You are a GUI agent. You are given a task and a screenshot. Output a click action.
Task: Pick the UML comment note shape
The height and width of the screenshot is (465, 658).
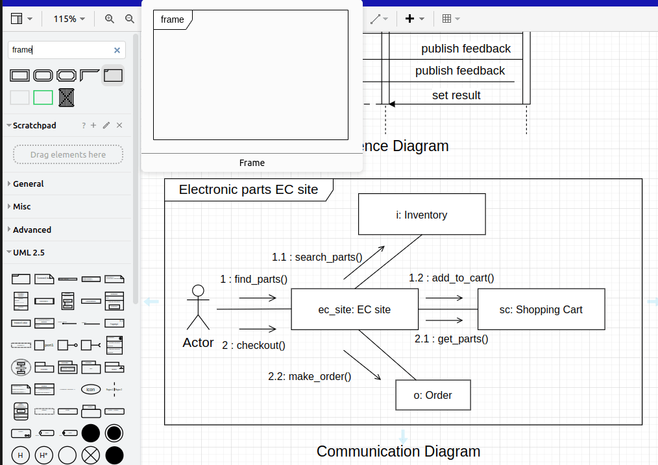[44, 279]
